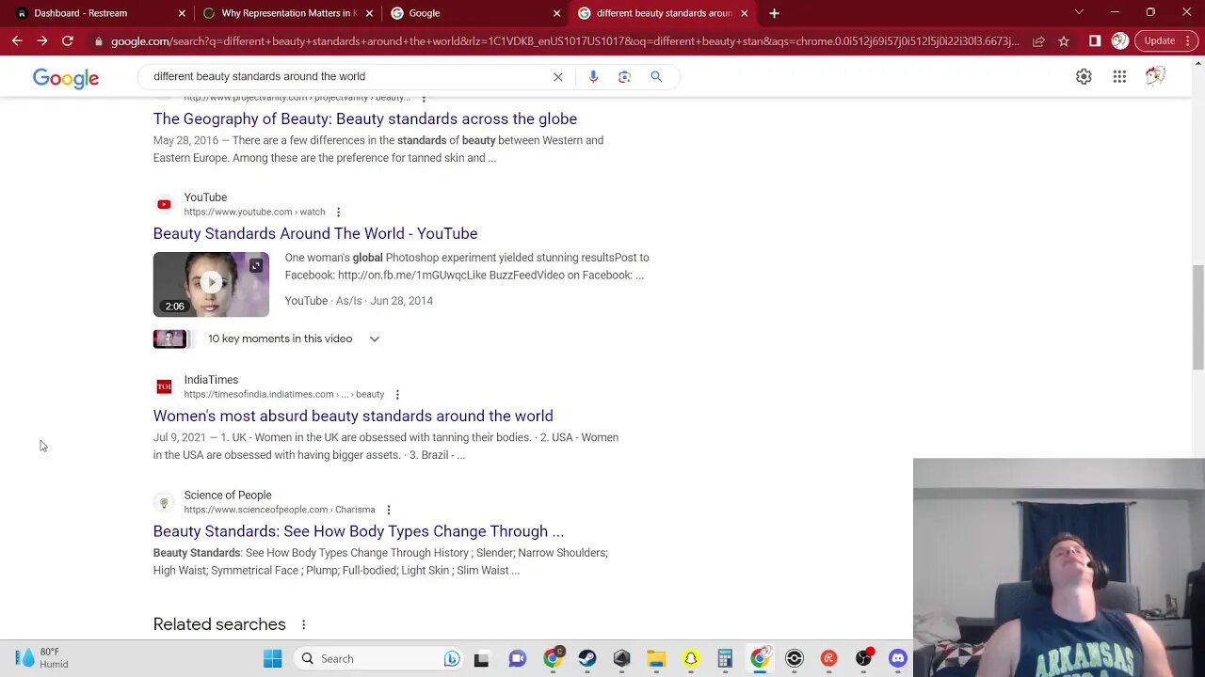This screenshot has width=1205, height=677.
Task: Play the 2:06 YouTube video thumbnail
Action: [x=211, y=284]
